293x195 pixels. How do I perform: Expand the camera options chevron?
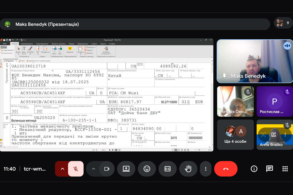click(x=93, y=169)
